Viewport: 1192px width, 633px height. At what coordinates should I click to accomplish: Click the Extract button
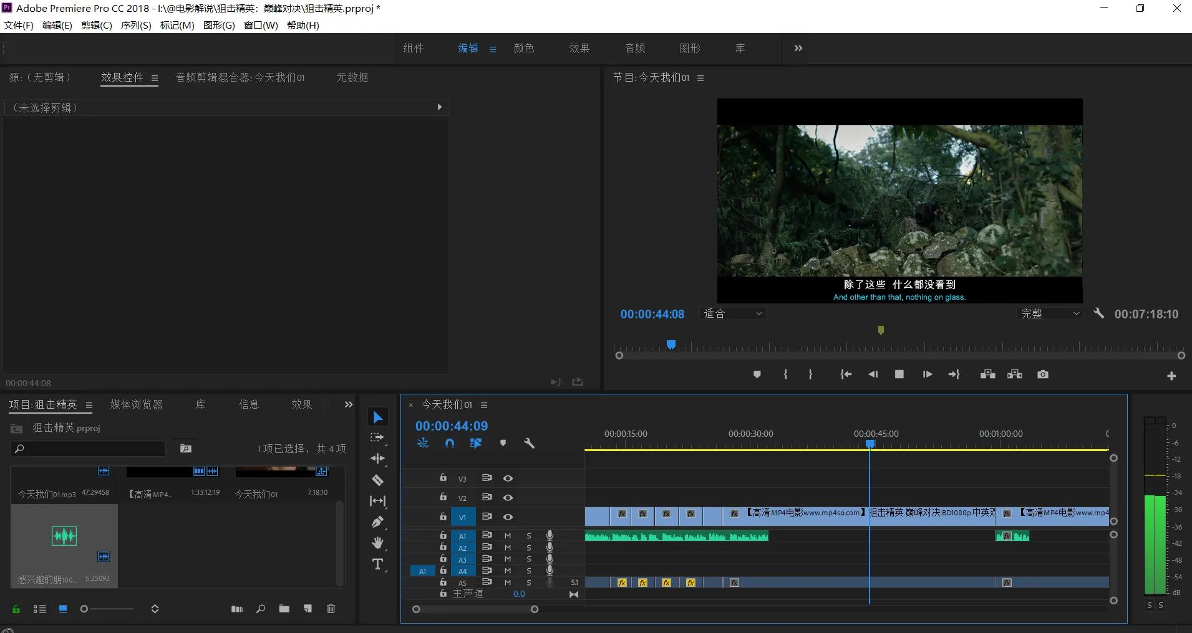point(1015,374)
